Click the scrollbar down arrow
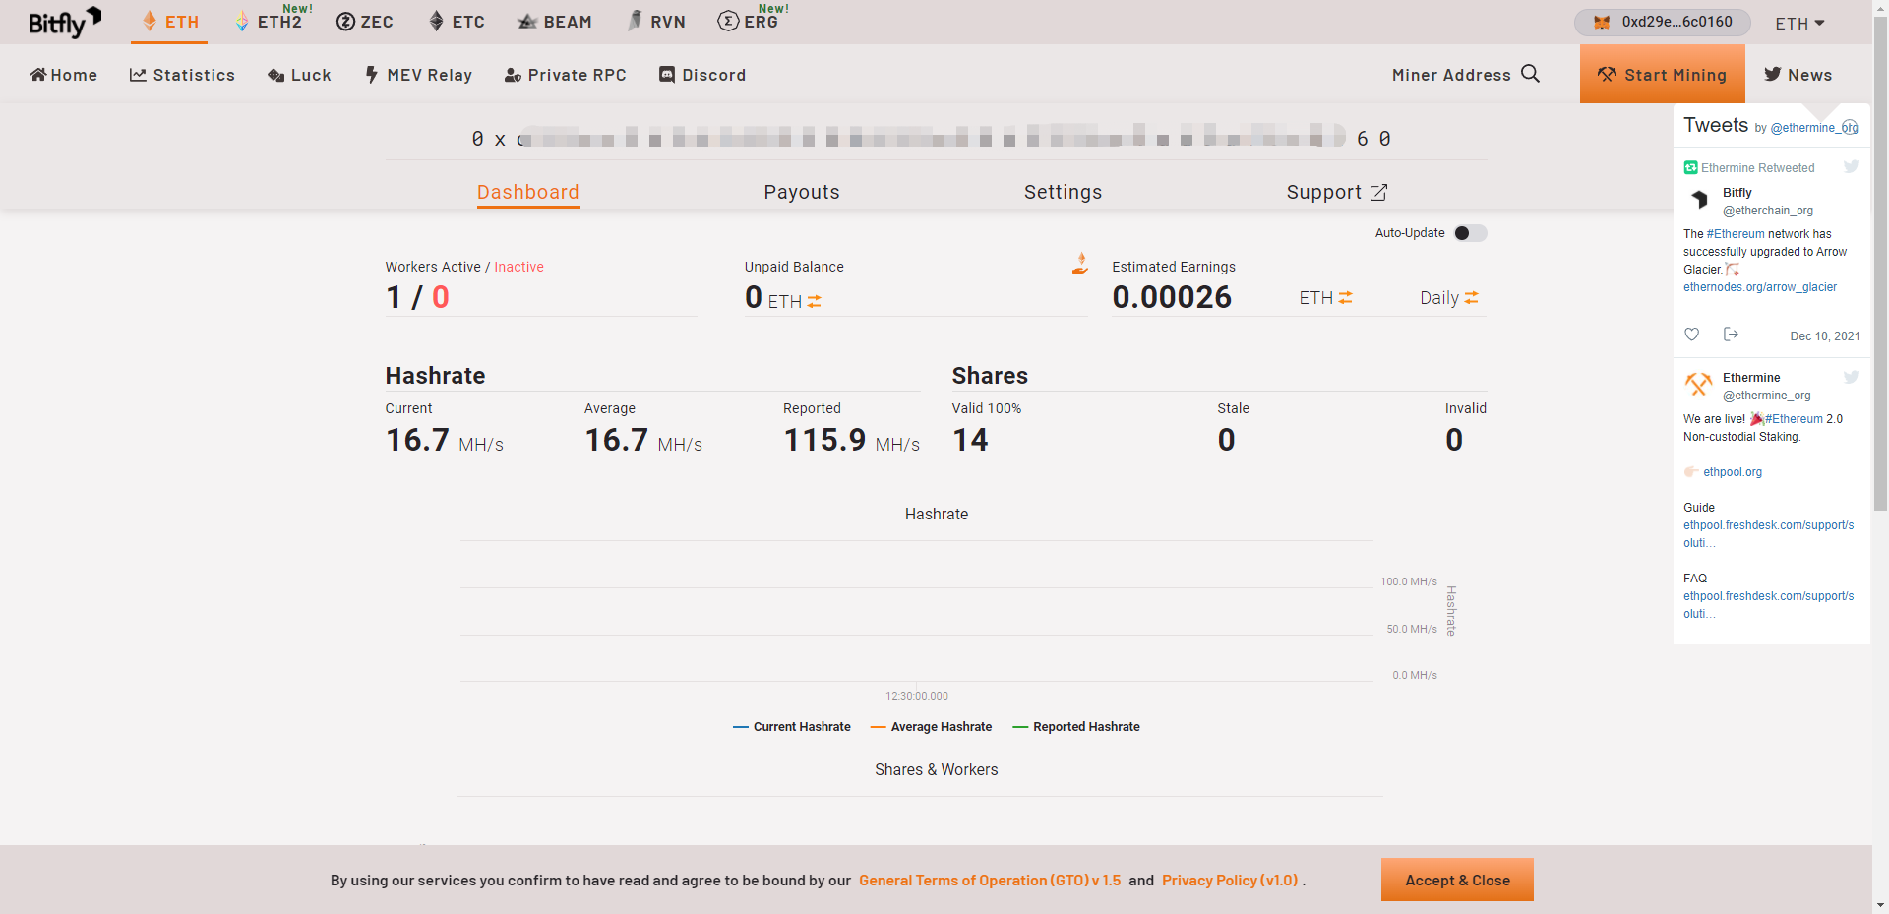 tap(1880, 905)
